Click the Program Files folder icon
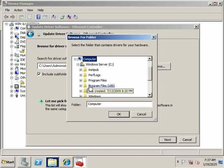 click(85, 80)
